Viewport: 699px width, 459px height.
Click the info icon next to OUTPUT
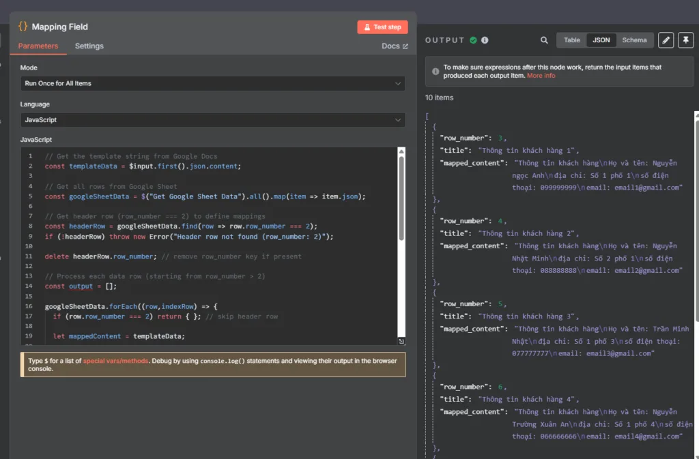tap(485, 40)
